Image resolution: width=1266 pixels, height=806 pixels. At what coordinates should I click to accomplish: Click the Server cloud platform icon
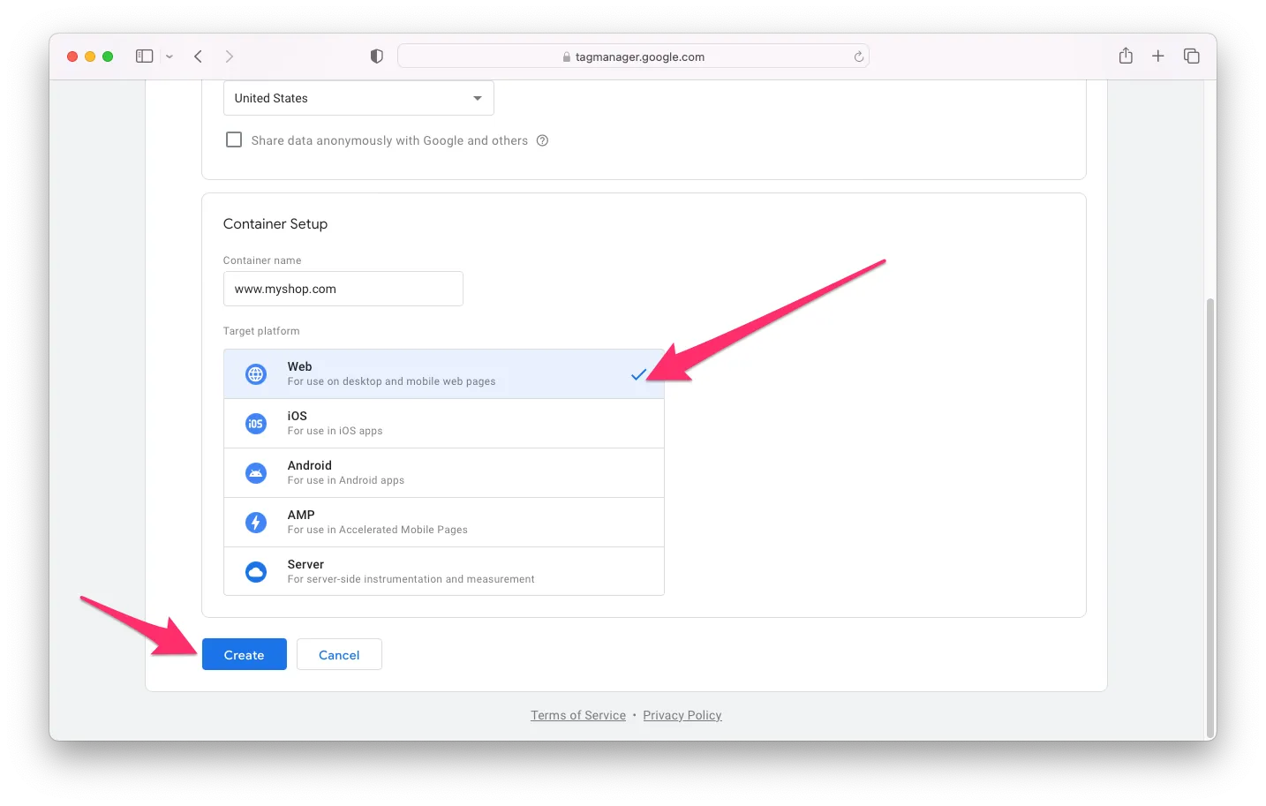click(x=255, y=572)
